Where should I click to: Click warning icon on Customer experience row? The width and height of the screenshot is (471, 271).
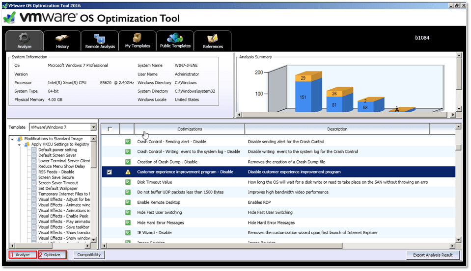tap(128, 172)
